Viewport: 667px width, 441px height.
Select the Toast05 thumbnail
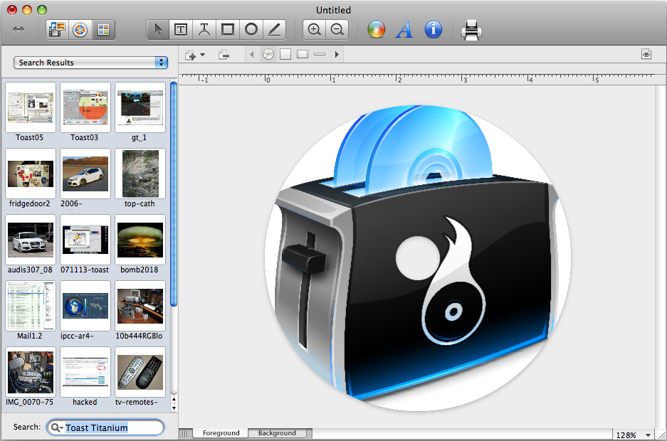pyautogui.click(x=30, y=107)
